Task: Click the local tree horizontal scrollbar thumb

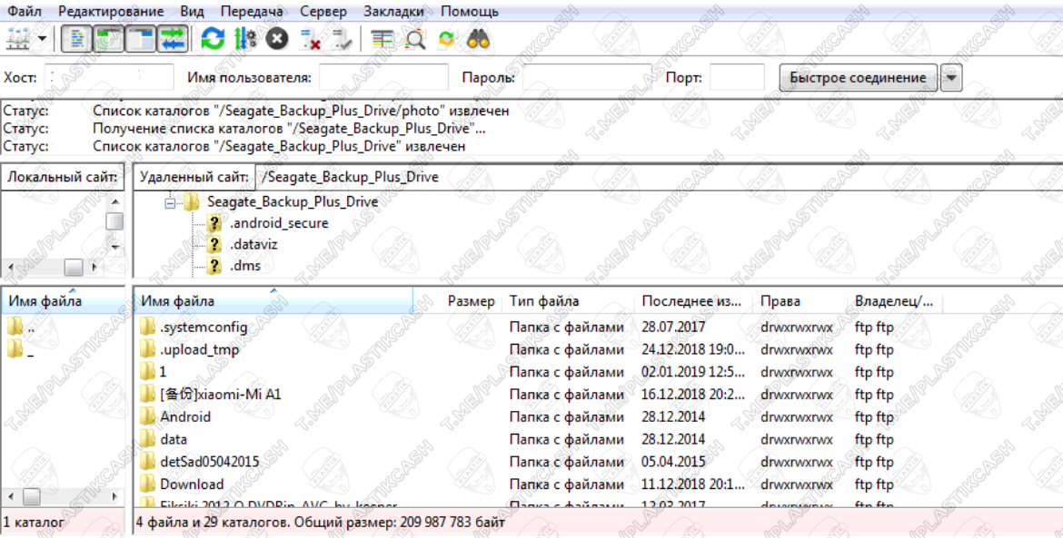Action: (x=74, y=267)
